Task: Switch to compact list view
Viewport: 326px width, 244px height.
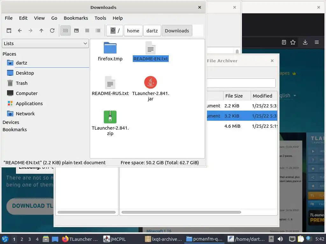Action: click(x=87, y=31)
